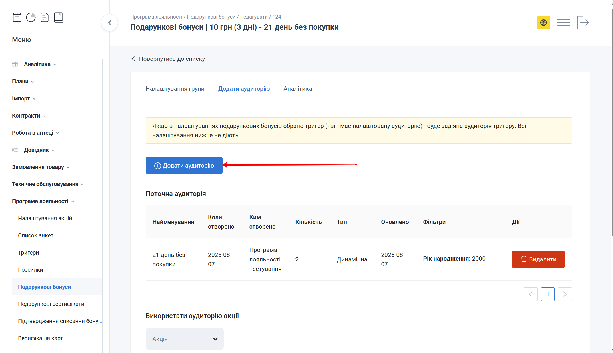Open the pie chart analytics icon
613x353 pixels.
tap(31, 17)
